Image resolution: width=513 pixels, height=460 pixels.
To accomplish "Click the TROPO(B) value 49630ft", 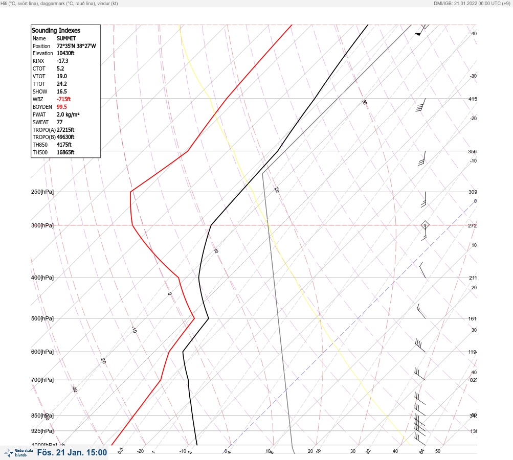I will [65, 137].
